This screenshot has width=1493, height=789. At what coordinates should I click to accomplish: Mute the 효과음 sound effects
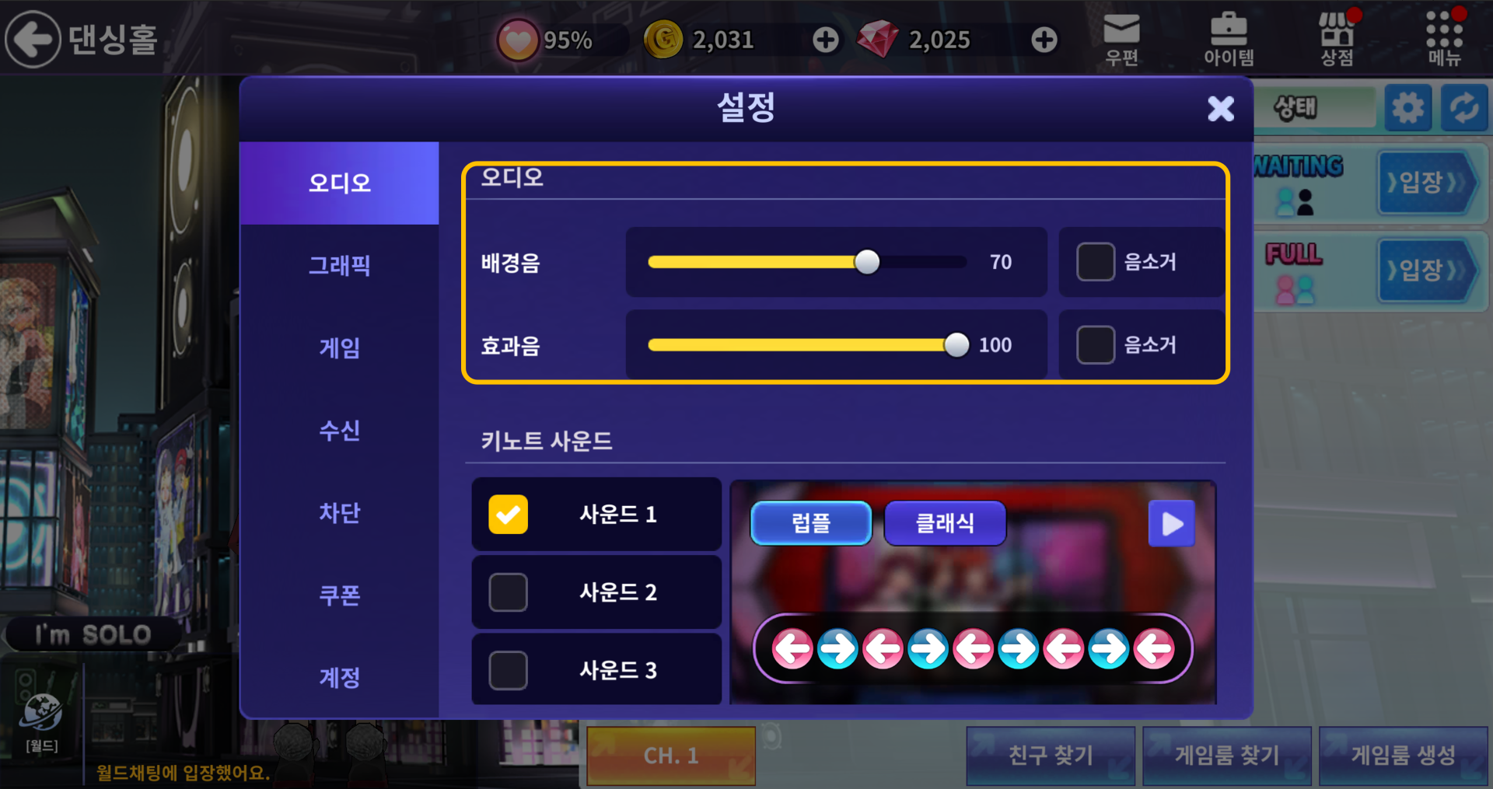pyautogui.click(x=1096, y=344)
